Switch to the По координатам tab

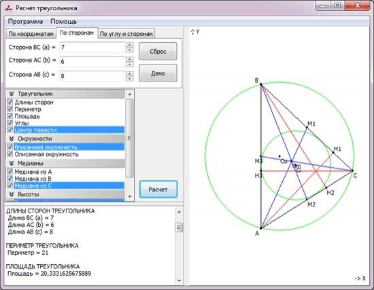pos(31,34)
